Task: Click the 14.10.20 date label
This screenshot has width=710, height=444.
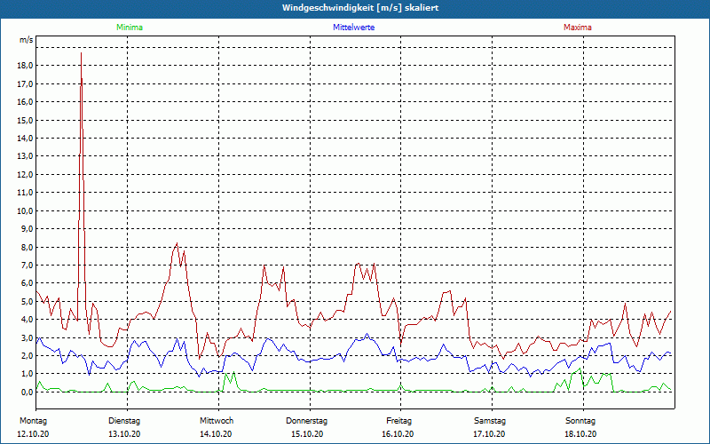Action: 216,434
